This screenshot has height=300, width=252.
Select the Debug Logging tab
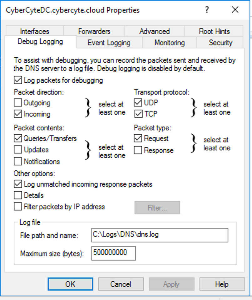40,42
